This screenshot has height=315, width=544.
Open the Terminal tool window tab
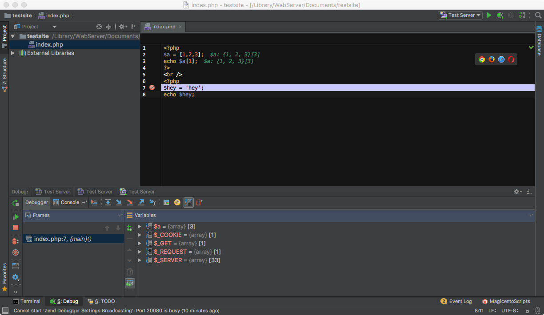(x=26, y=301)
